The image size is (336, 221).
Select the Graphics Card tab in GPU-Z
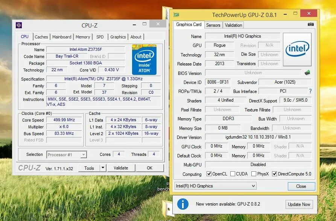coord(189,24)
